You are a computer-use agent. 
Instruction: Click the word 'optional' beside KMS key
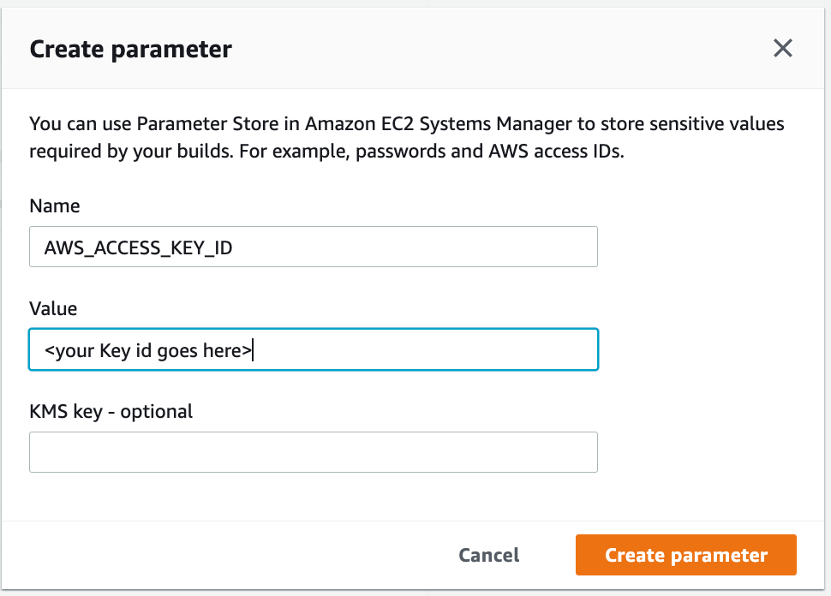[x=157, y=411]
